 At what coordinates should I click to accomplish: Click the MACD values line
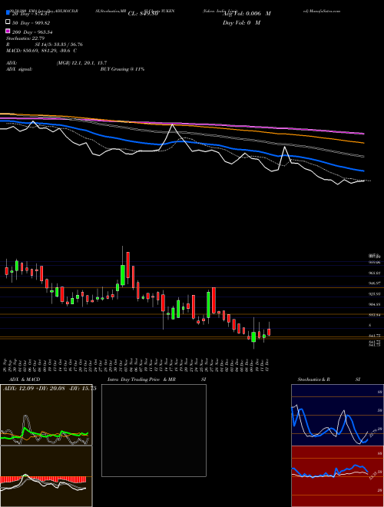[41, 51]
